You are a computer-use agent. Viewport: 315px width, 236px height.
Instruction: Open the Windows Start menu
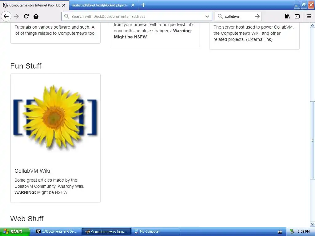pos(15,231)
